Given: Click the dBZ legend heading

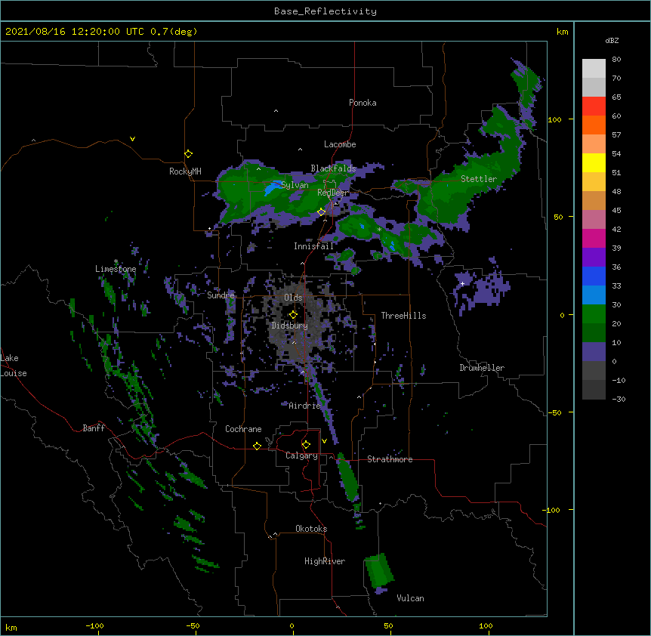Looking at the screenshot, I should tap(612, 41).
